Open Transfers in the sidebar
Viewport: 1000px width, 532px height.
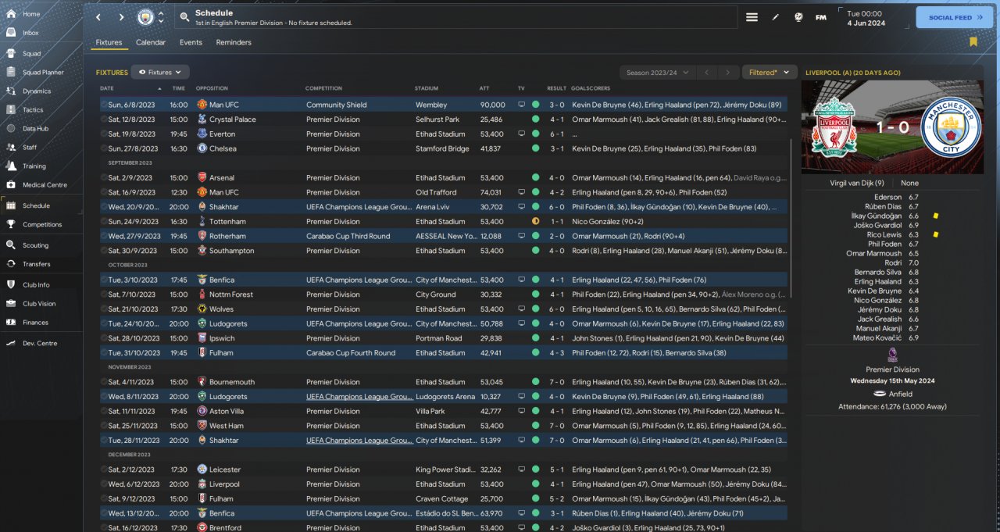36,264
